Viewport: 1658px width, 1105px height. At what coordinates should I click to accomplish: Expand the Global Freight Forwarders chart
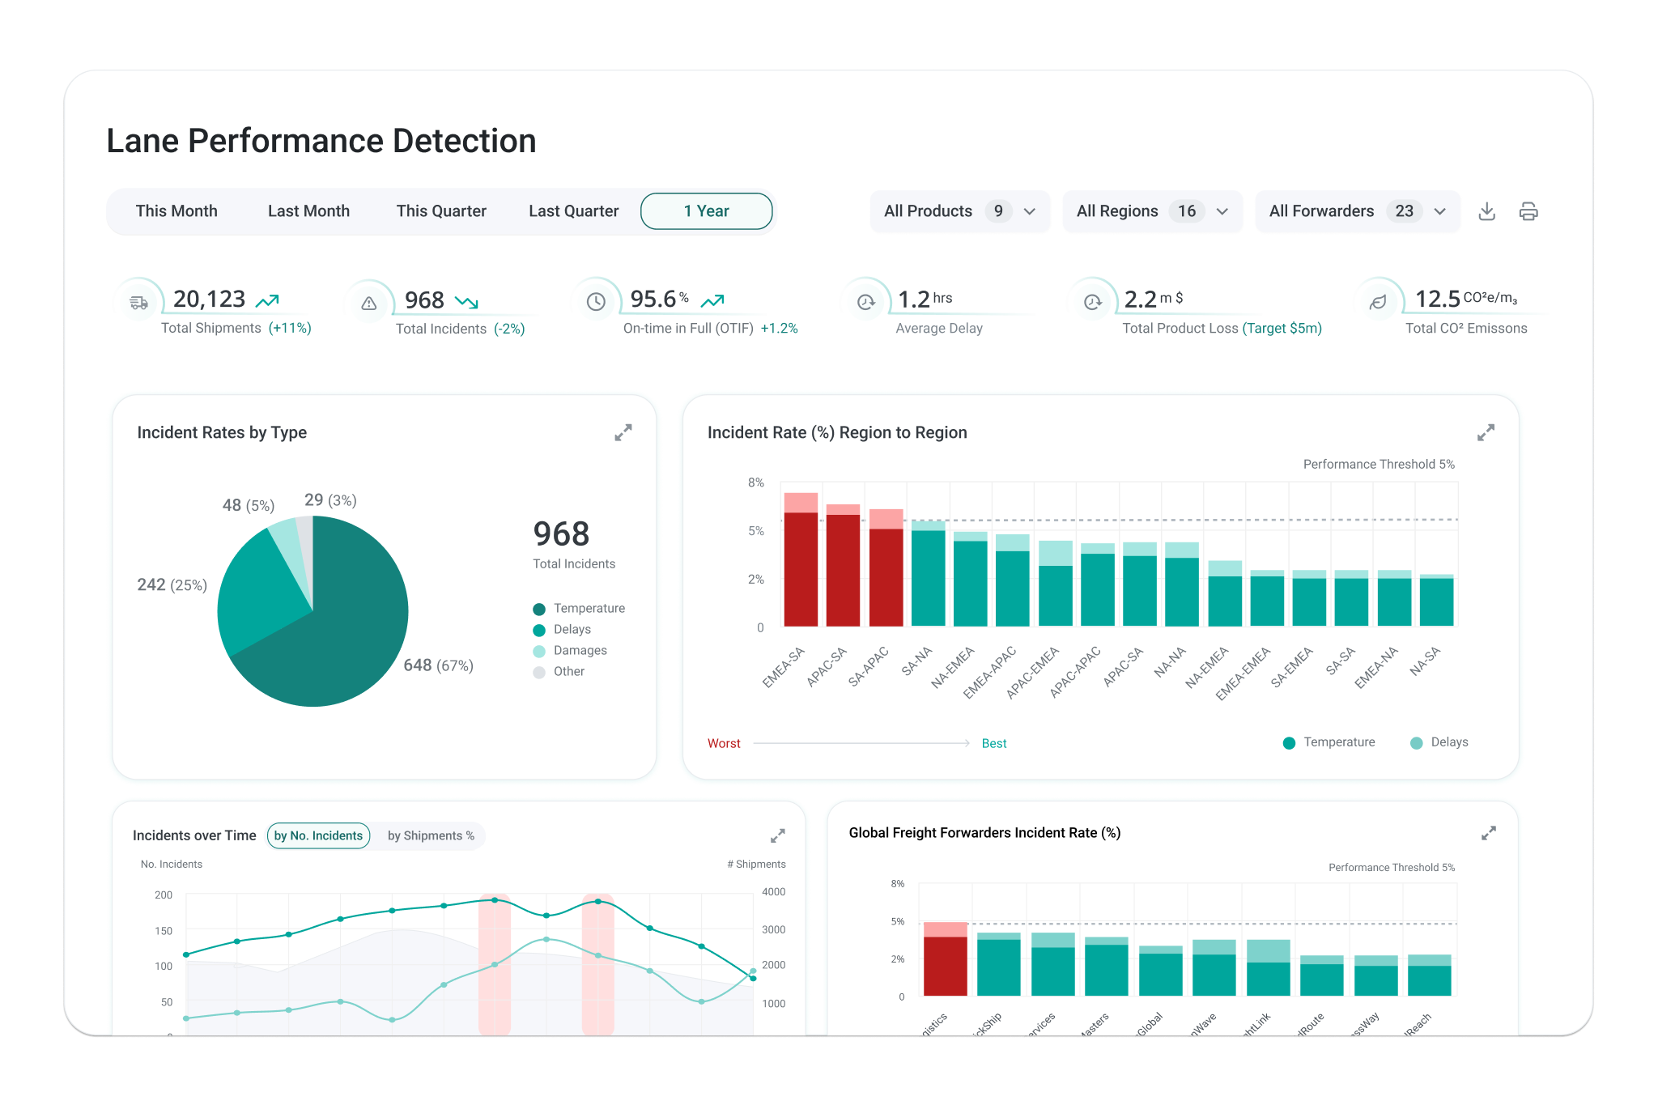(1488, 833)
